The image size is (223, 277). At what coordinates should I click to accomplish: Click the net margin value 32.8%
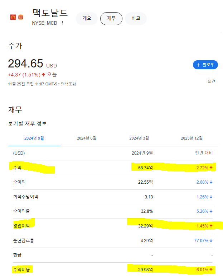point(147,211)
